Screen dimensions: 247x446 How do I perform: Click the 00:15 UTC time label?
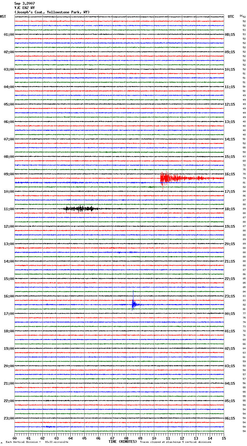coord(230,314)
